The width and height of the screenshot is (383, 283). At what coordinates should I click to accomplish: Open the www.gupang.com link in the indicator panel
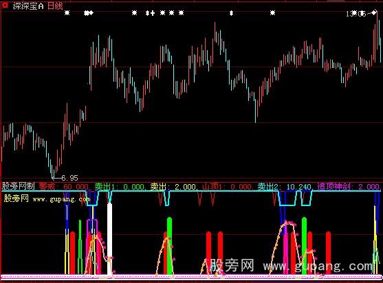pyautogui.click(x=61, y=199)
